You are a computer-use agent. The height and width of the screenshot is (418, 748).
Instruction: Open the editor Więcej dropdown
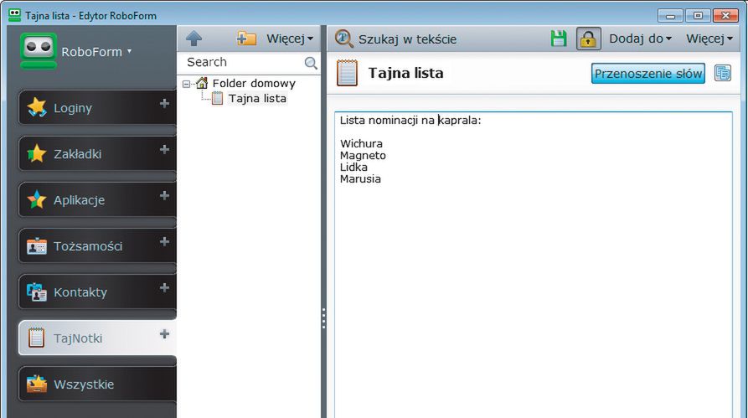click(709, 39)
